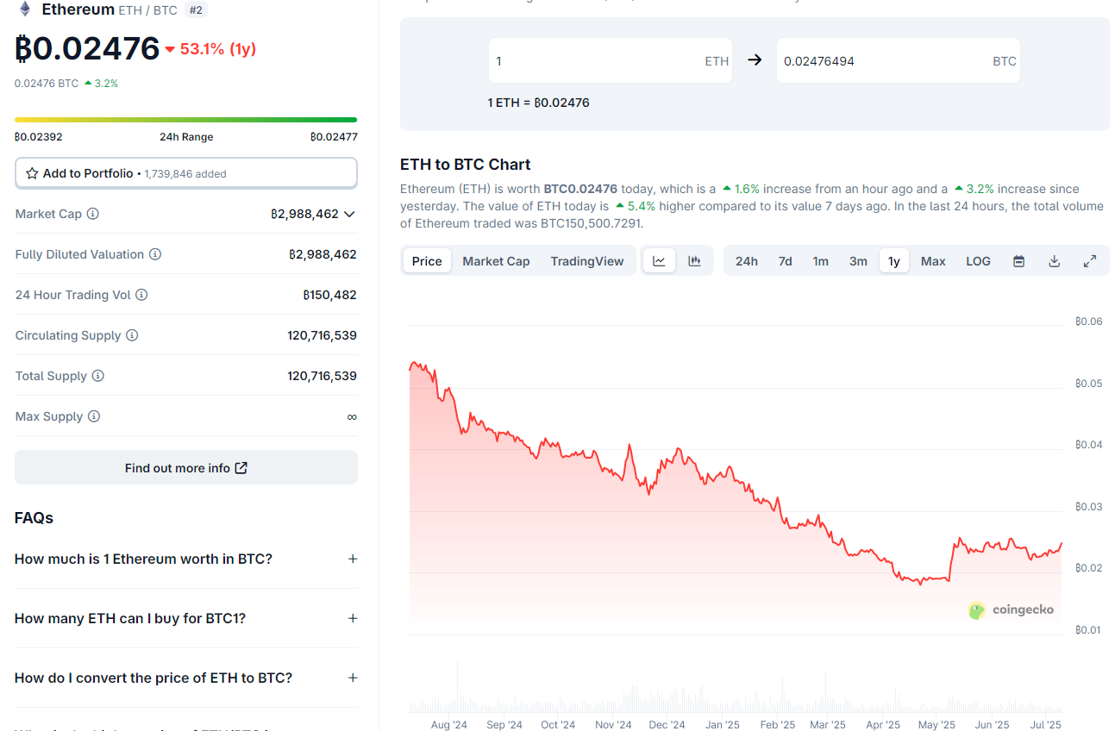Set chart range to Max
This screenshot has height=731, width=1115.
coord(933,261)
